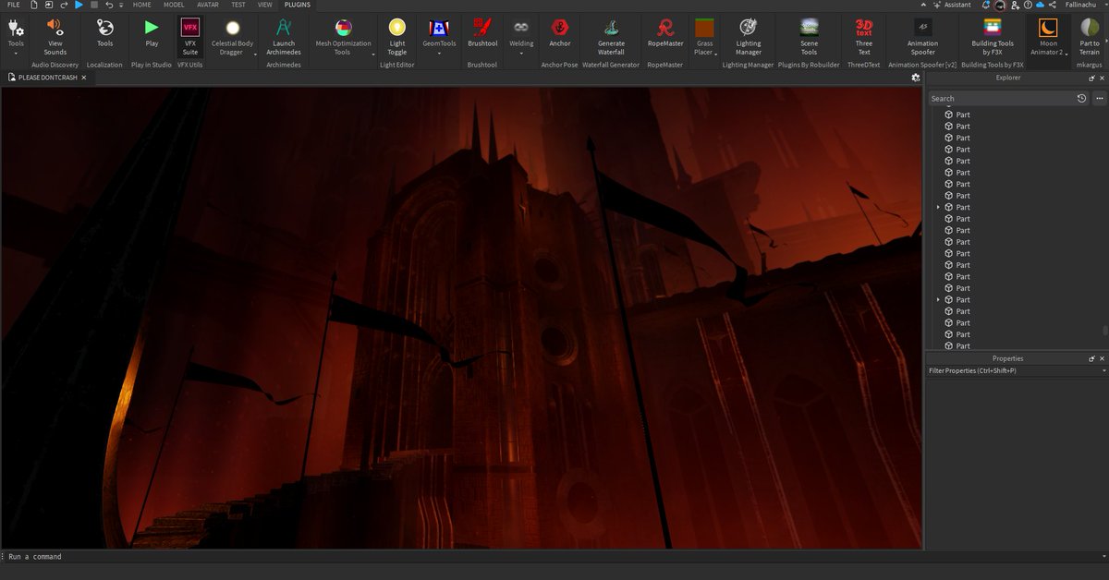Click the quick access Run play button
The width and height of the screenshot is (1109, 580).
[x=79, y=5]
